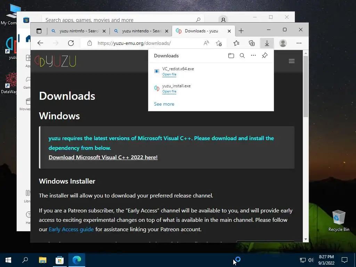Open taskbar search magnifier
356x267 pixels.
click(25, 260)
